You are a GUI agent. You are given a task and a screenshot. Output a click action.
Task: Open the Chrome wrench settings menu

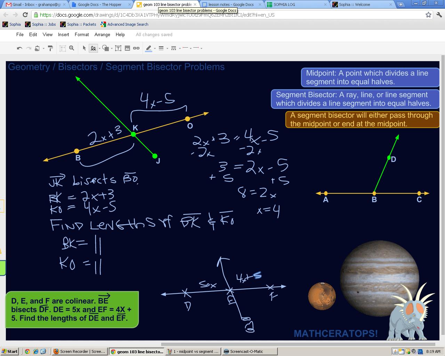click(439, 15)
